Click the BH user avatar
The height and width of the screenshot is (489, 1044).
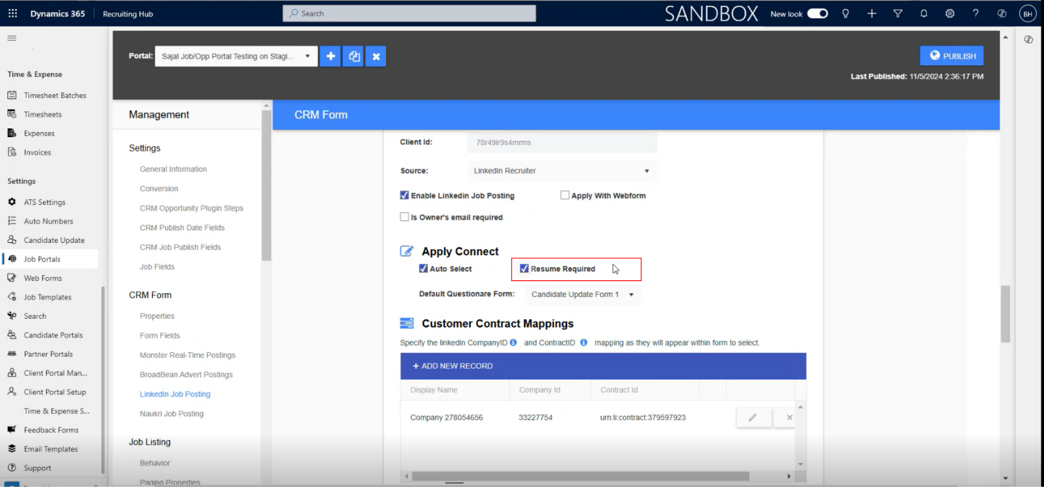pyautogui.click(x=1028, y=14)
